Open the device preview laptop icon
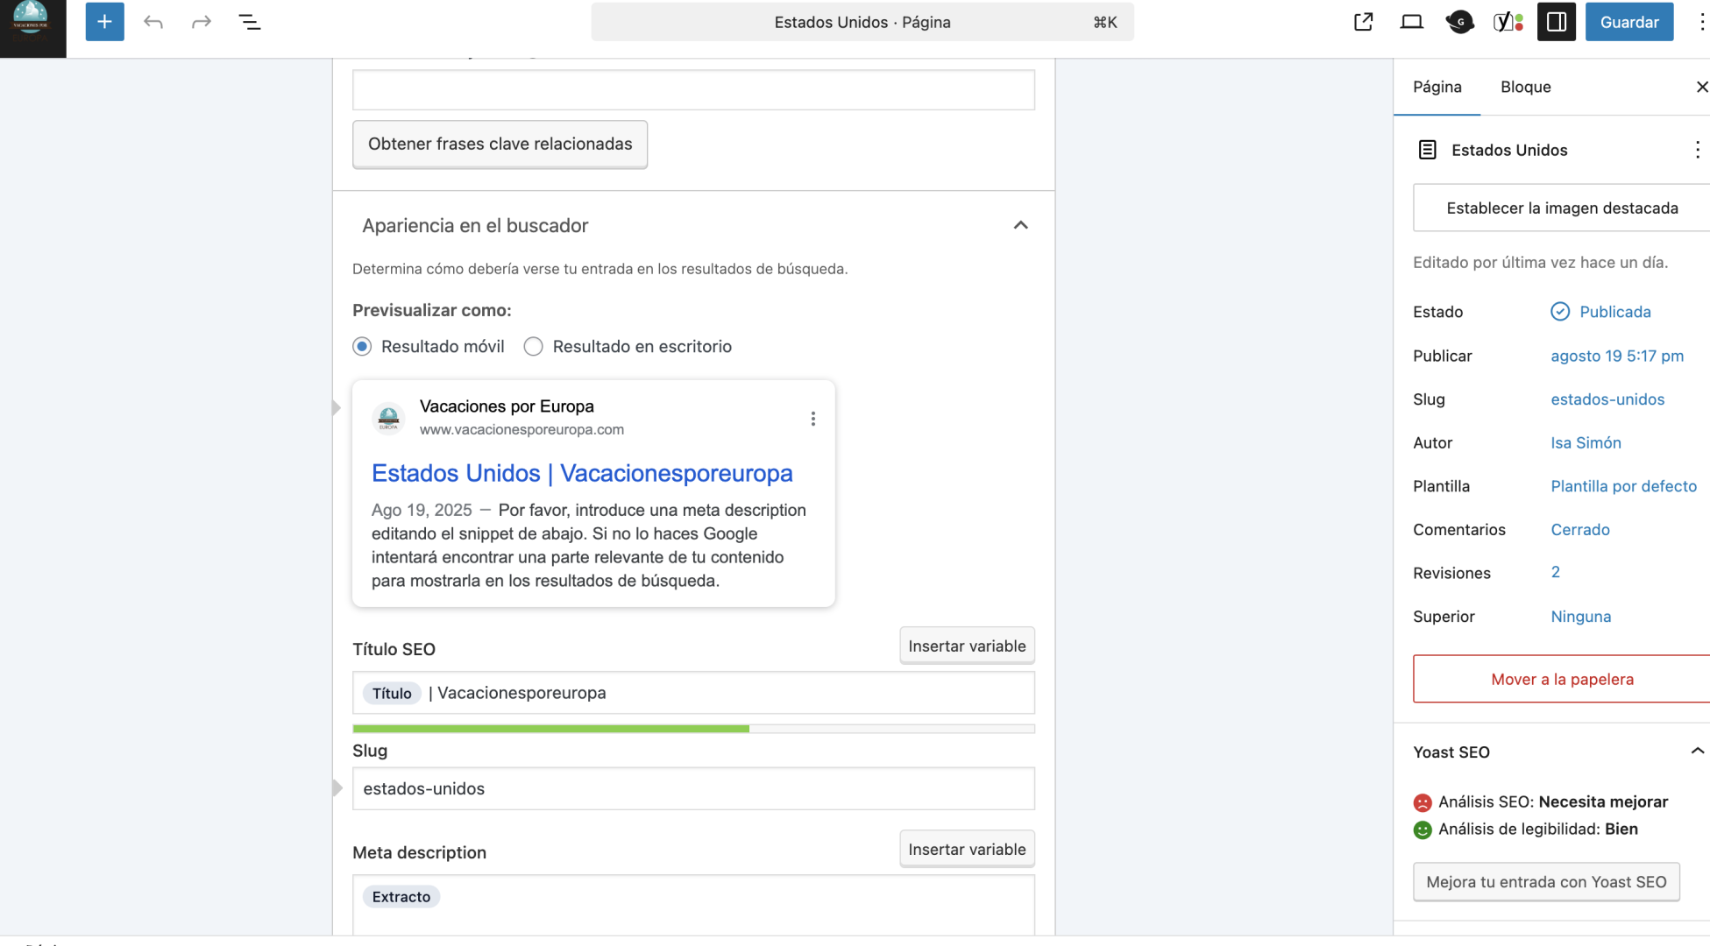The image size is (1710, 946). click(x=1411, y=22)
